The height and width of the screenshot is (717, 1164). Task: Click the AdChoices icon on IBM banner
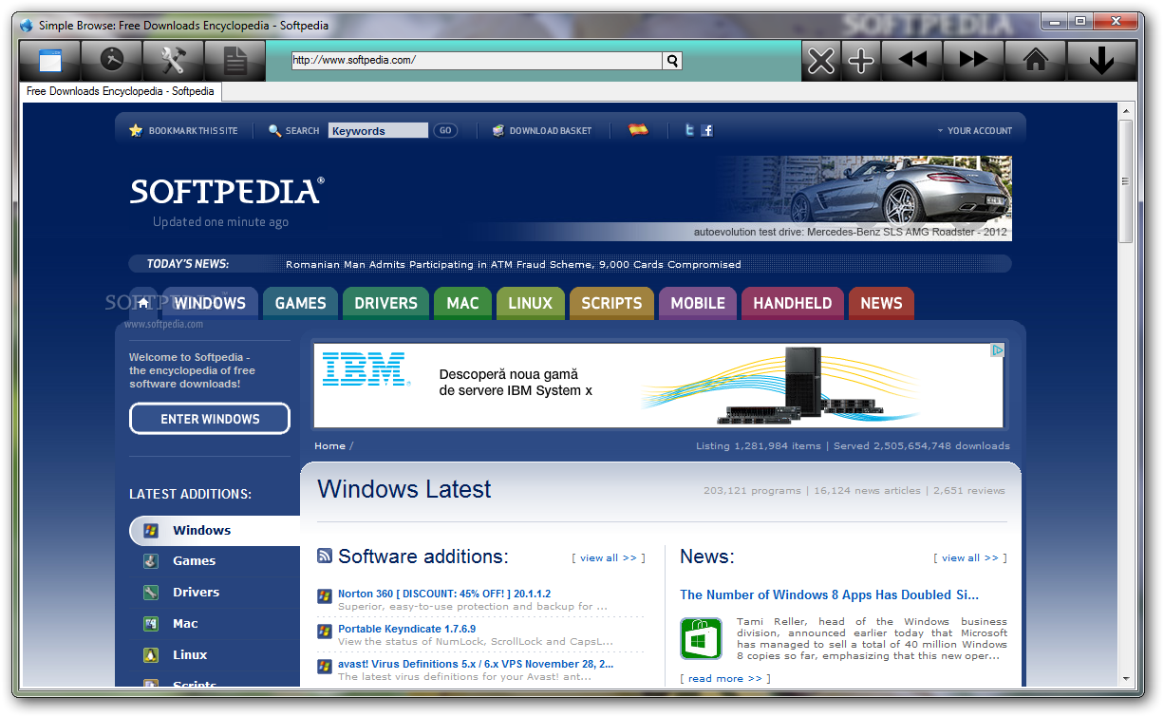tap(998, 350)
